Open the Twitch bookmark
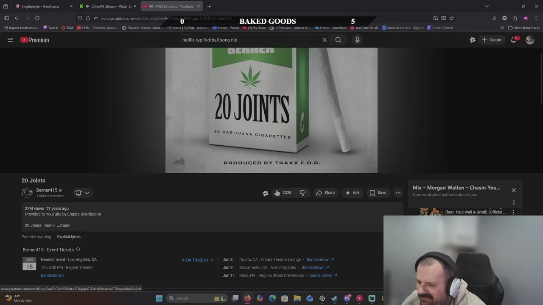Viewport: 543px width, 305px height. 50,28
